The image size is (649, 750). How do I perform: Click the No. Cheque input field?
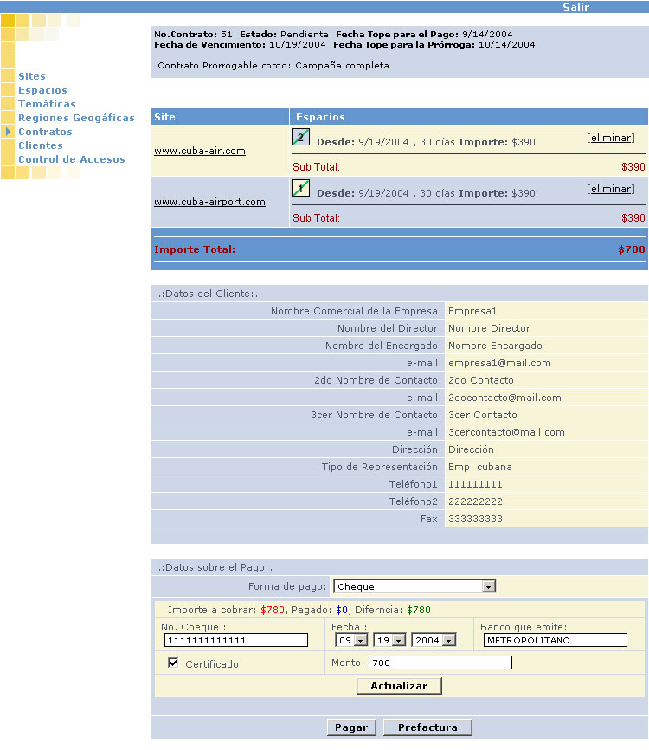coord(235,640)
